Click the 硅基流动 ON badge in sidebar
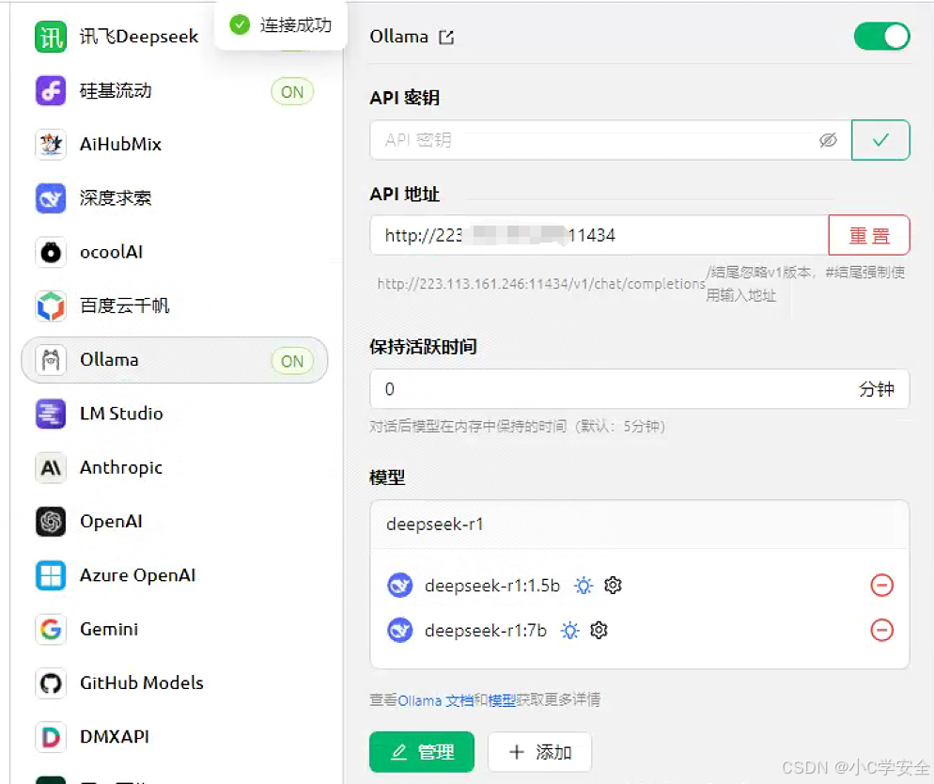Image resolution: width=934 pixels, height=784 pixels. pyautogui.click(x=292, y=92)
